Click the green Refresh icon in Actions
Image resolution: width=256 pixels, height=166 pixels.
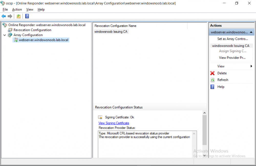(212, 80)
